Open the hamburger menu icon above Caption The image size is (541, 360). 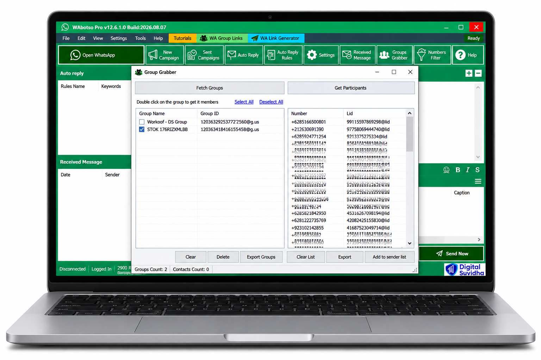click(478, 181)
